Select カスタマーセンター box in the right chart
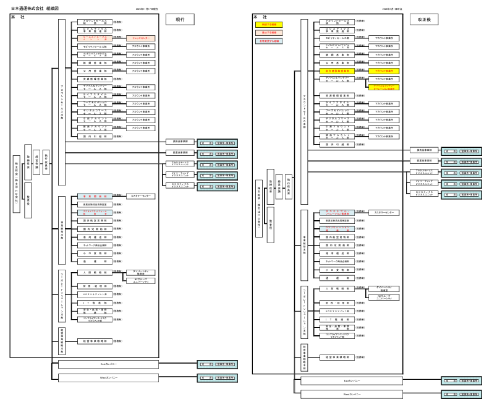The width and height of the screenshot is (492, 407). 384,212
